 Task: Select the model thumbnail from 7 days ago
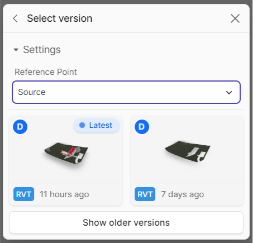tap(188, 151)
